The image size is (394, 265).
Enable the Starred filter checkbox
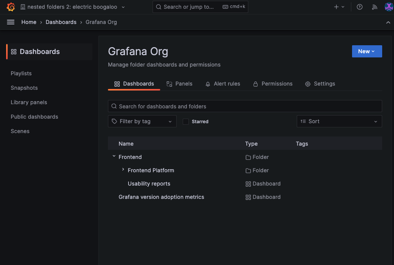pos(186,121)
